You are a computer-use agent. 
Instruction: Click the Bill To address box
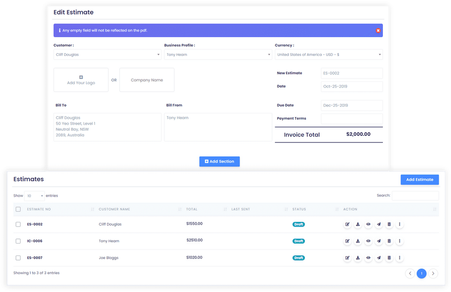coord(108,127)
